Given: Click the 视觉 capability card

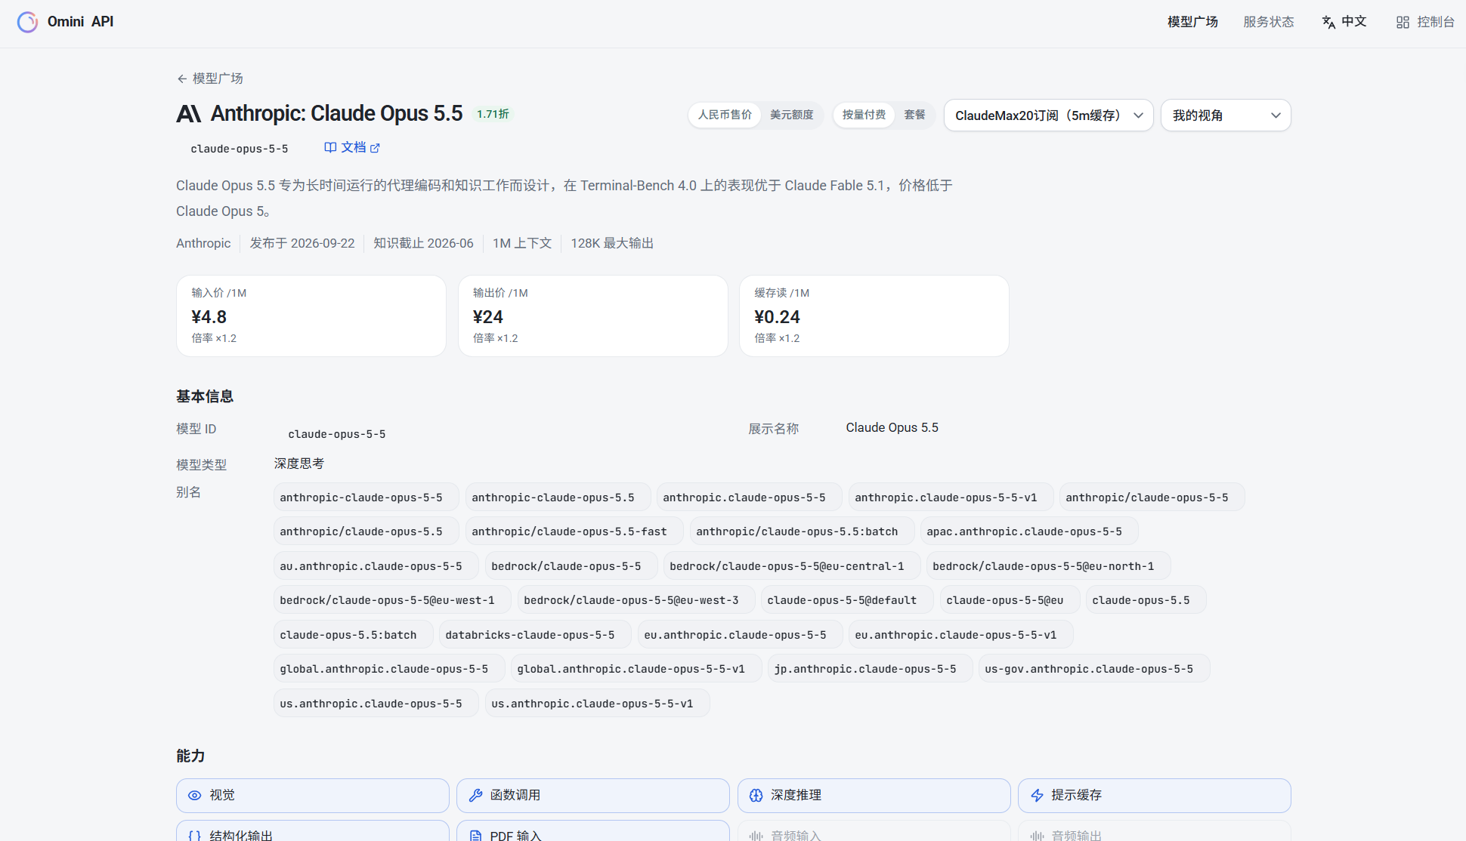Looking at the screenshot, I should pyautogui.click(x=312, y=796).
